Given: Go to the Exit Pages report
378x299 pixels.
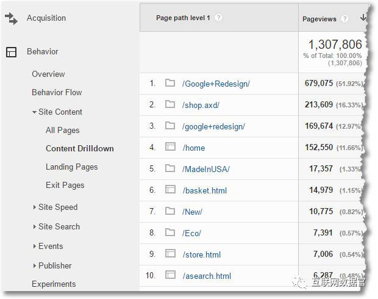Looking at the screenshot, I should [x=65, y=185].
